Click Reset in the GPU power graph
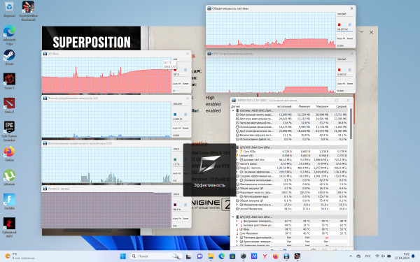This screenshot has width=420, height=262. tap(350, 84)
